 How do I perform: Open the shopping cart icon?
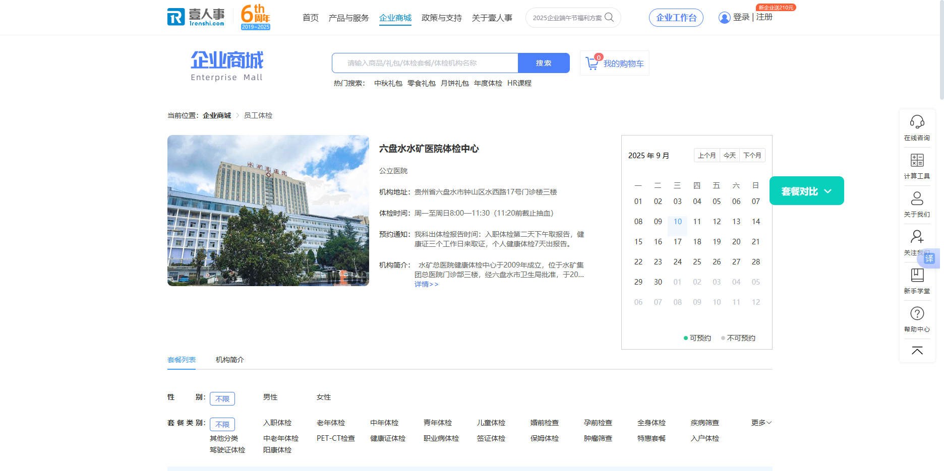click(592, 63)
